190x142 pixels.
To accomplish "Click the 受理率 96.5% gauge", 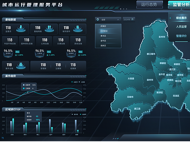I will 8,53.
